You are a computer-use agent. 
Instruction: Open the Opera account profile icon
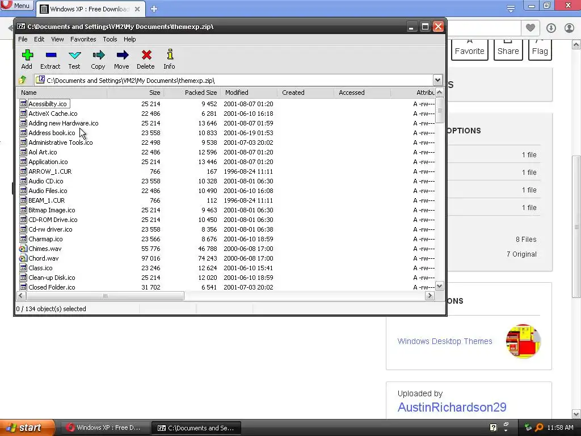569,28
